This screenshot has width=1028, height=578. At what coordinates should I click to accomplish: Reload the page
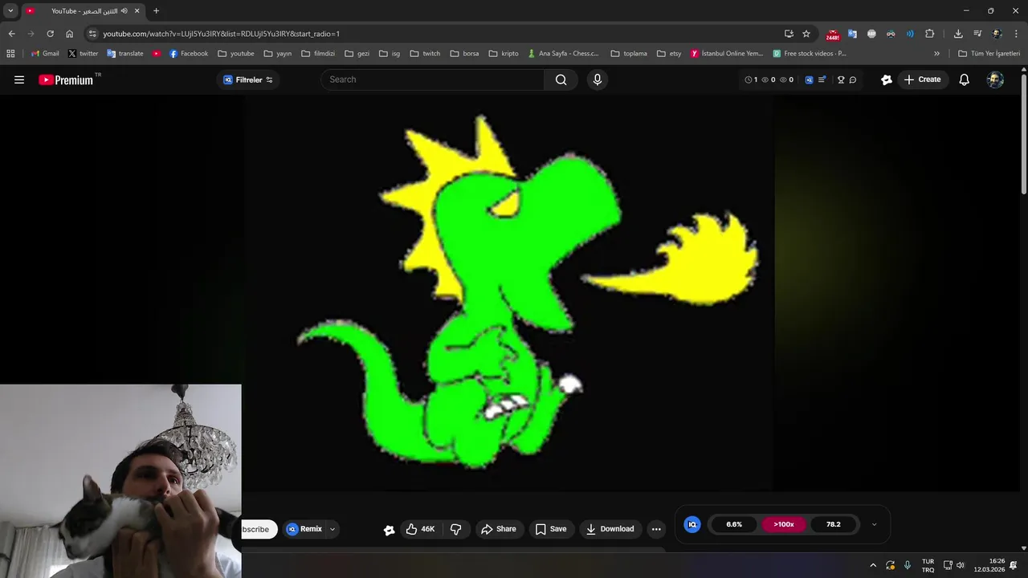pyautogui.click(x=50, y=34)
